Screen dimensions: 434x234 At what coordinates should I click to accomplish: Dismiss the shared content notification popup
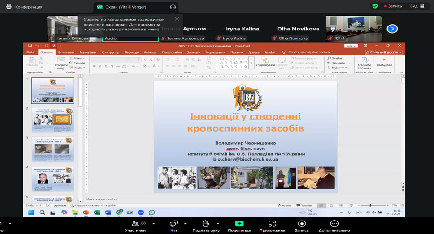pos(177,19)
